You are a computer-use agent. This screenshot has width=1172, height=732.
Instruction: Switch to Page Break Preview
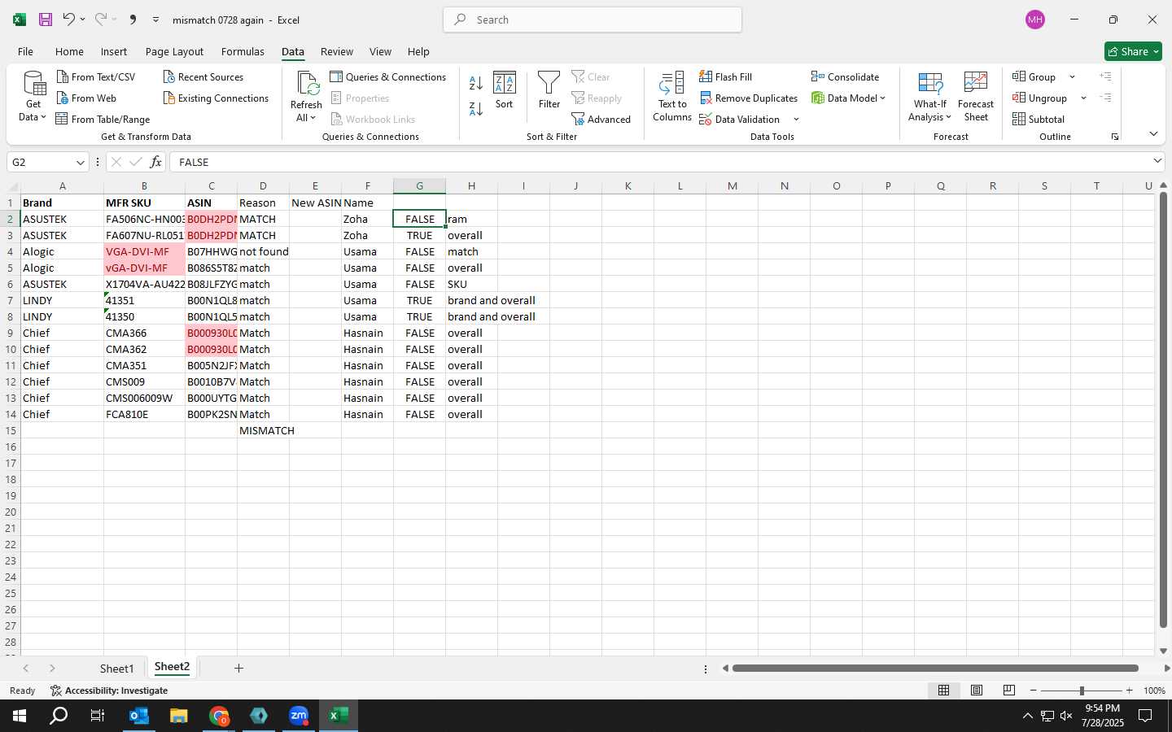tap(1008, 691)
